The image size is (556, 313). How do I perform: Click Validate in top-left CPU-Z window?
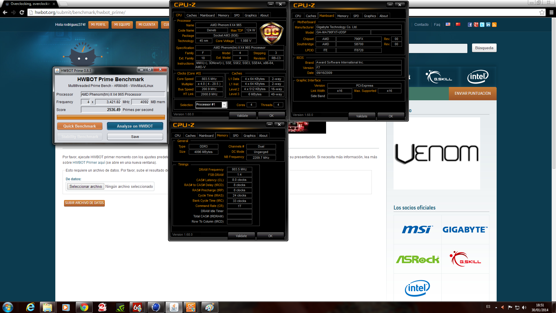click(x=242, y=116)
